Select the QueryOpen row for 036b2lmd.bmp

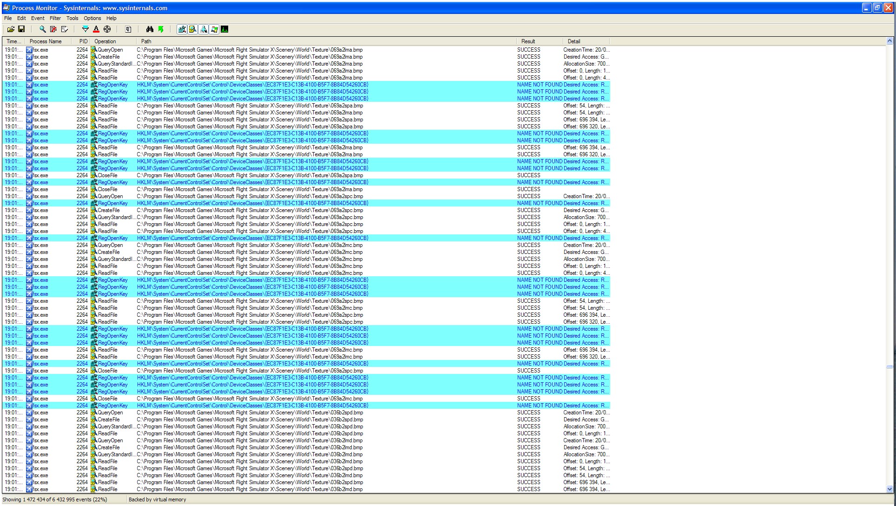pos(306,440)
